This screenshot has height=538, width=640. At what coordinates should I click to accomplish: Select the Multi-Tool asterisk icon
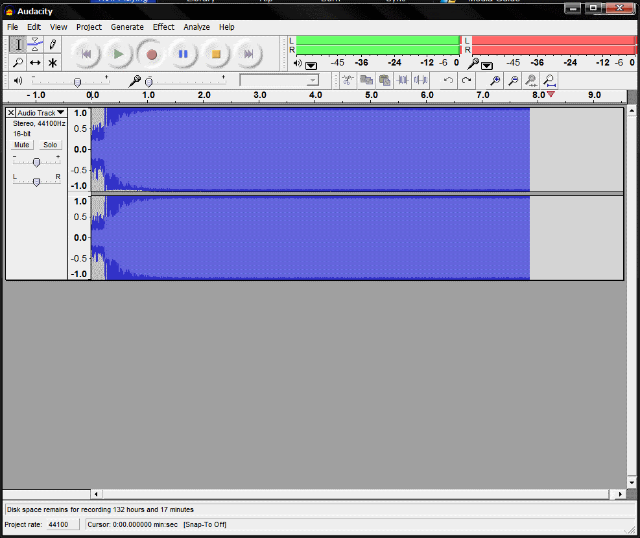[x=53, y=63]
